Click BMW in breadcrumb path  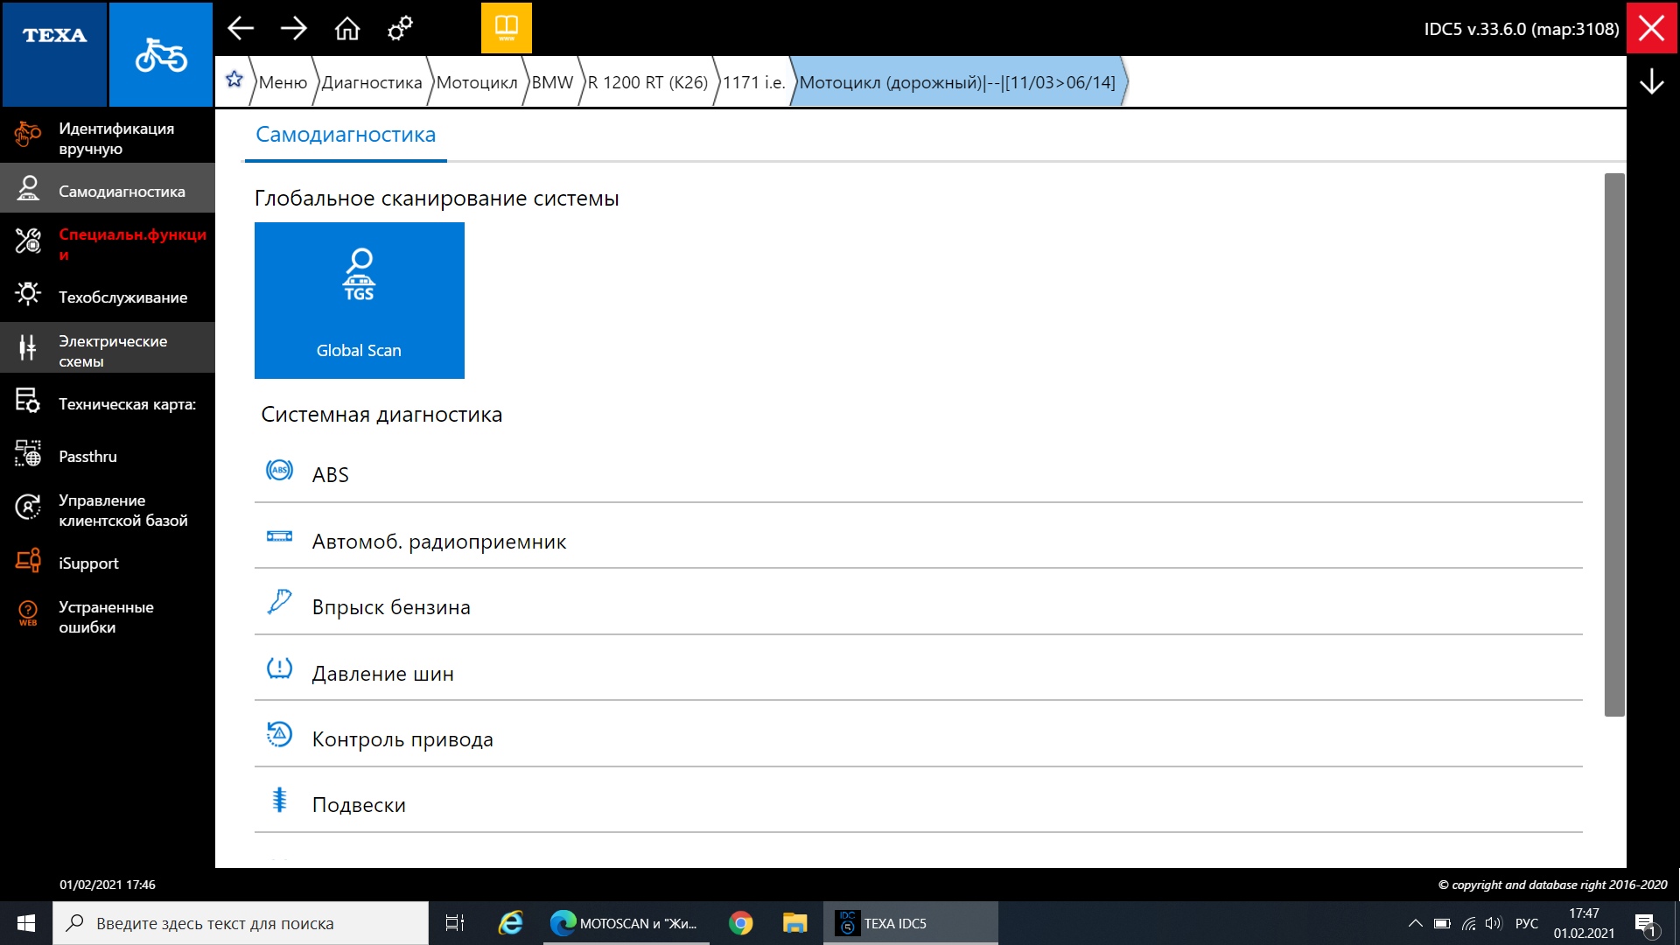tap(552, 82)
